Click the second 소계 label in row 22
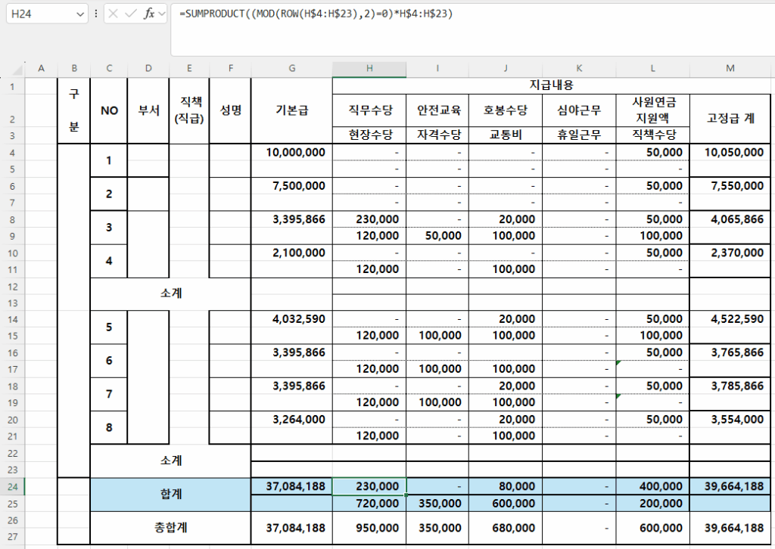This screenshot has width=775, height=549. 171,461
